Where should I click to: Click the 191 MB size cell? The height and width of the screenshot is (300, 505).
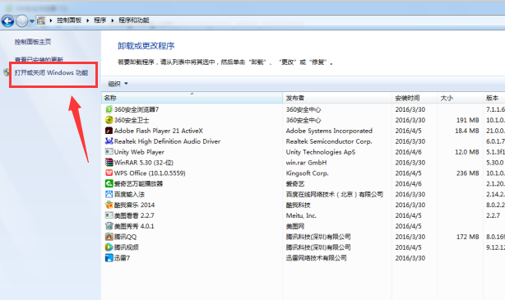click(x=468, y=120)
